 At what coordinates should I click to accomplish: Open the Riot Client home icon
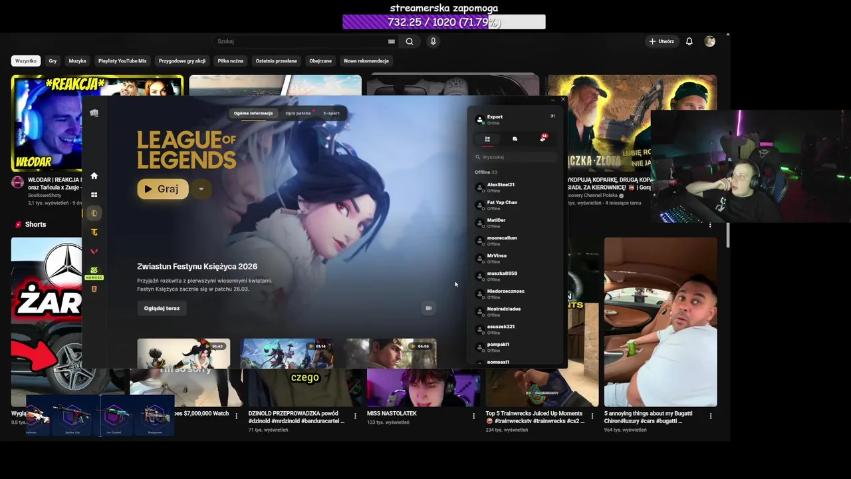(94, 176)
